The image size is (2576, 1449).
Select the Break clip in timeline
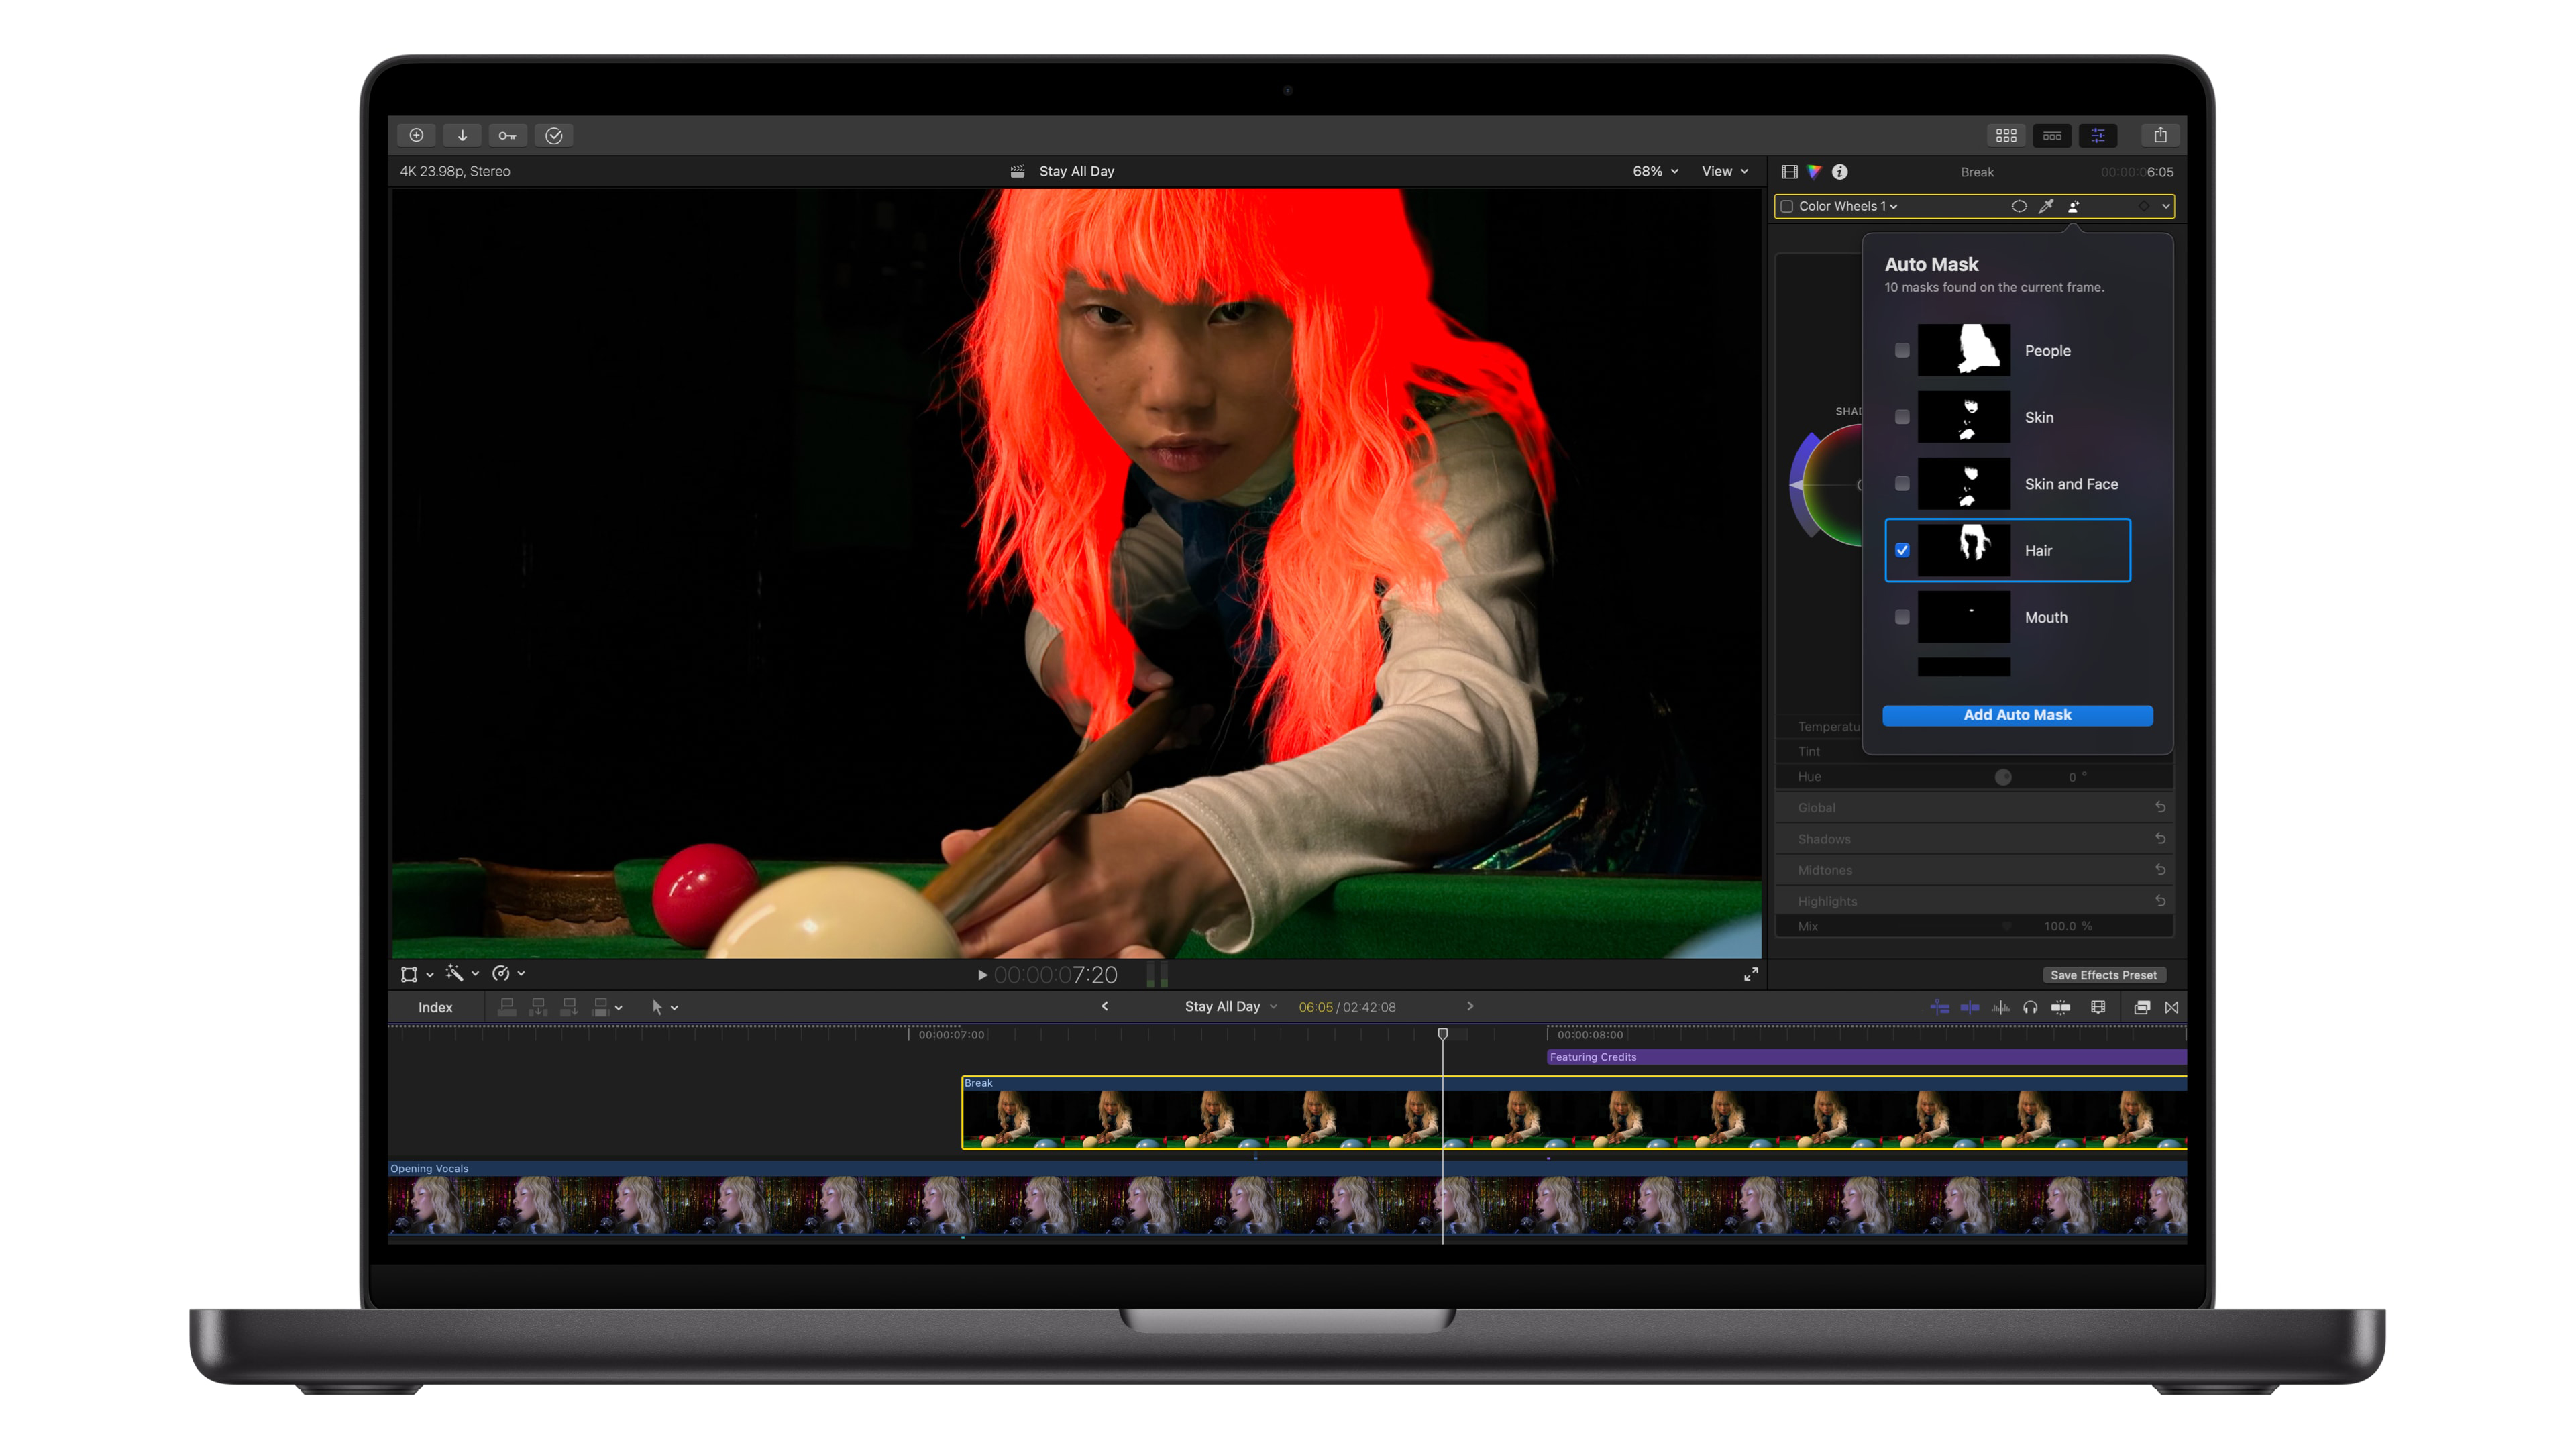pos(1574,1113)
